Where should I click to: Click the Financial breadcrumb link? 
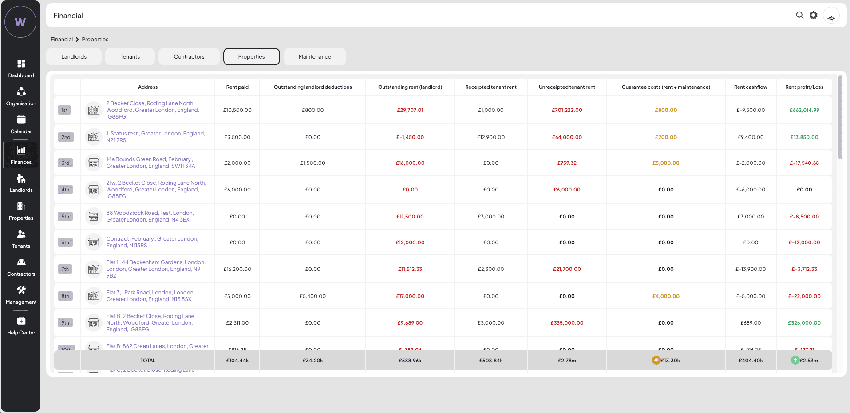tap(62, 40)
